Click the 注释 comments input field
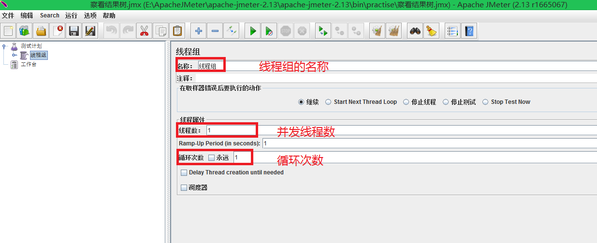This screenshot has width=597, height=243. [397, 78]
